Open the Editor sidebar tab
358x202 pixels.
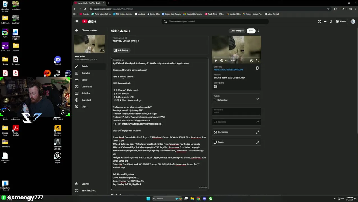(x=89, y=80)
